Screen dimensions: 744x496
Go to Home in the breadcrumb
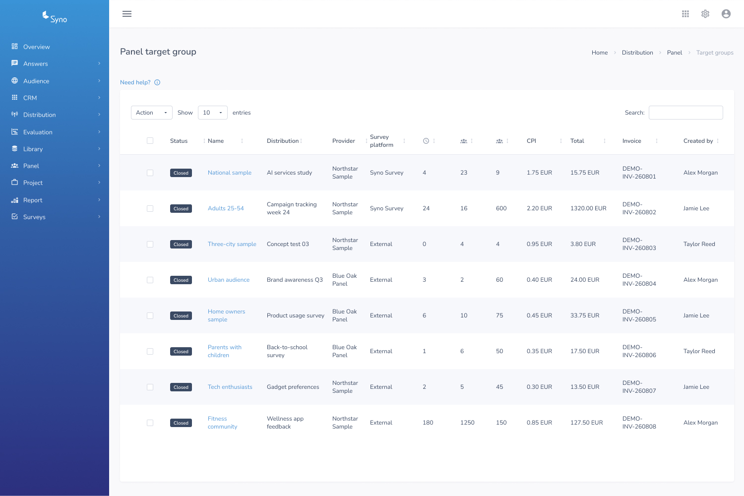point(600,53)
